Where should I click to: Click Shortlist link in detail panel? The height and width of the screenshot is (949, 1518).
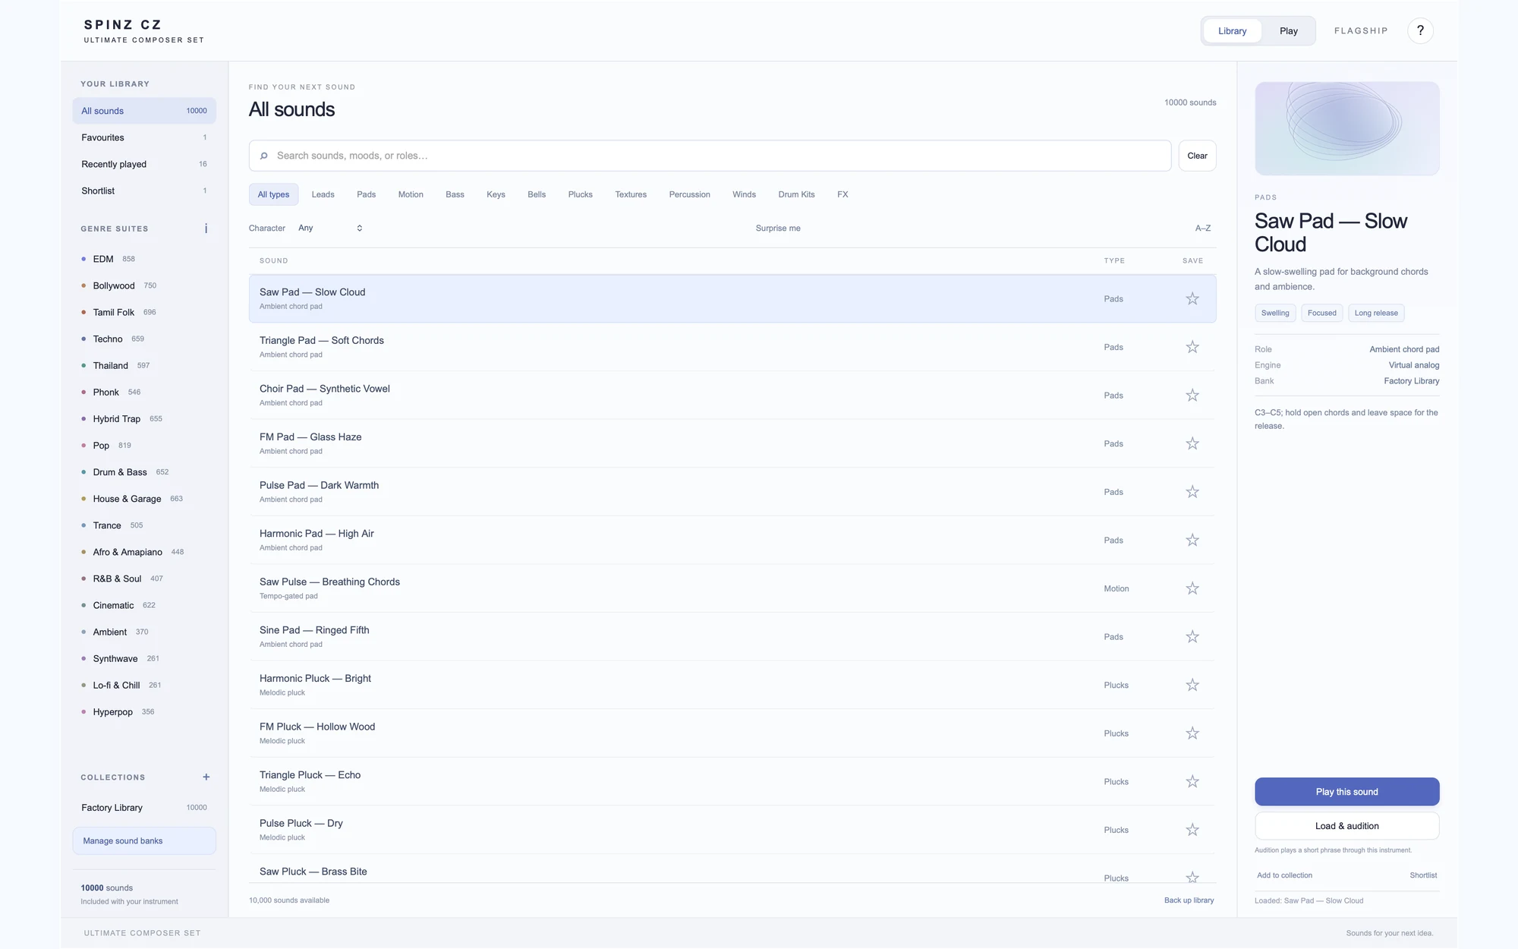(x=1423, y=875)
